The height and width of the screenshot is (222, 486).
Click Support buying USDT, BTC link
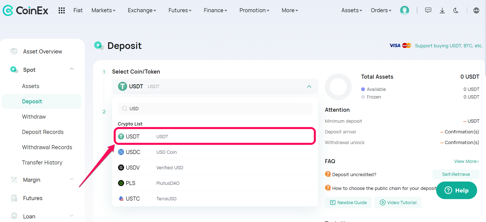pyautogui.click(x=449, y=46)
